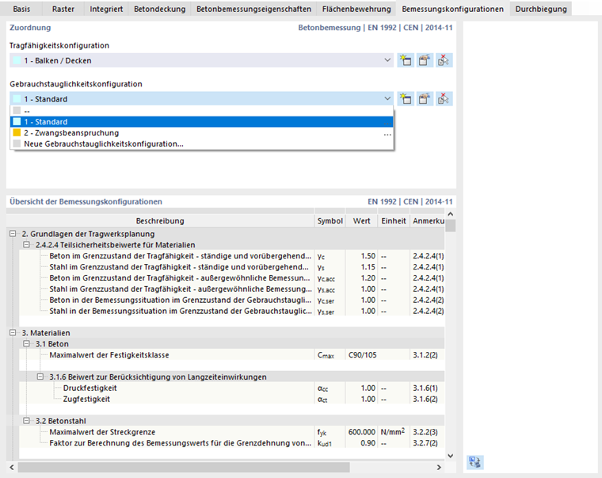Click the fyk value '600.000'

362,432
